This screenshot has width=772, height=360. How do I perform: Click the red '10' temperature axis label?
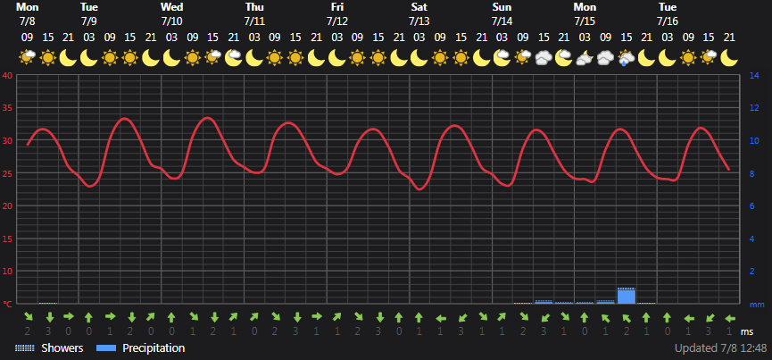point(7,272)
